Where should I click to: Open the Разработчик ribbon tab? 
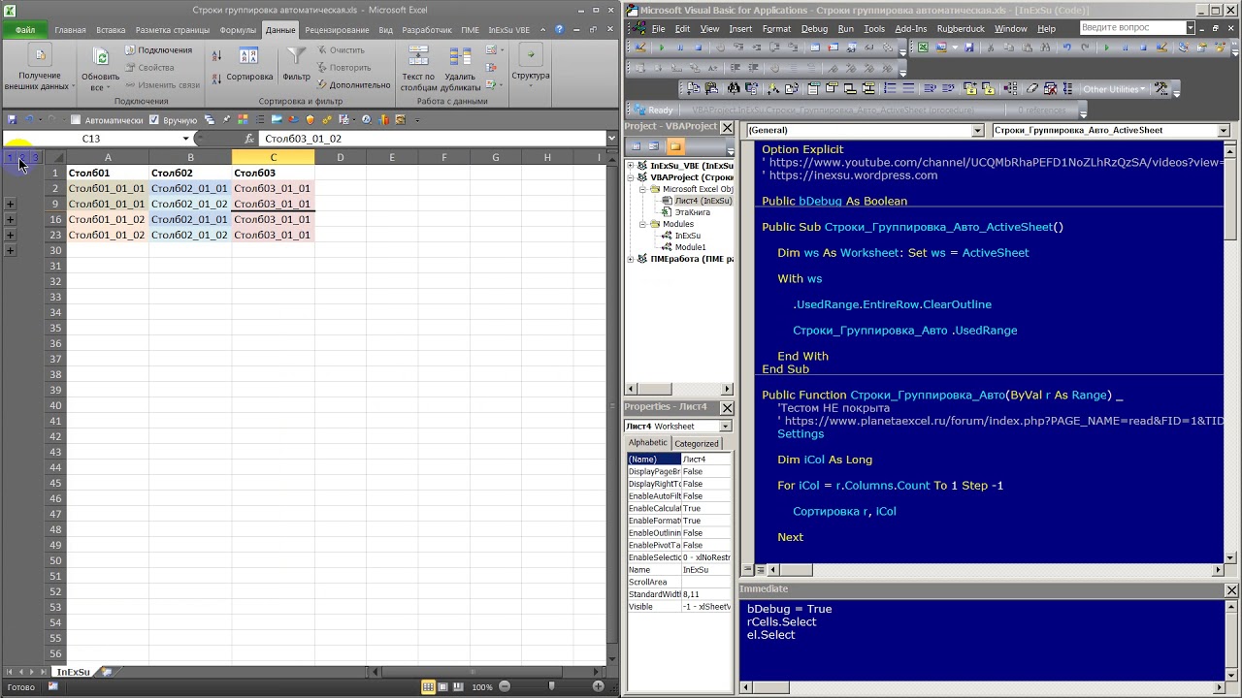coord(427,30)
